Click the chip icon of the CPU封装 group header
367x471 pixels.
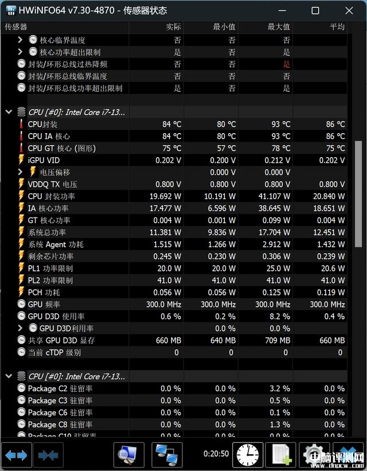coord(21,112)
